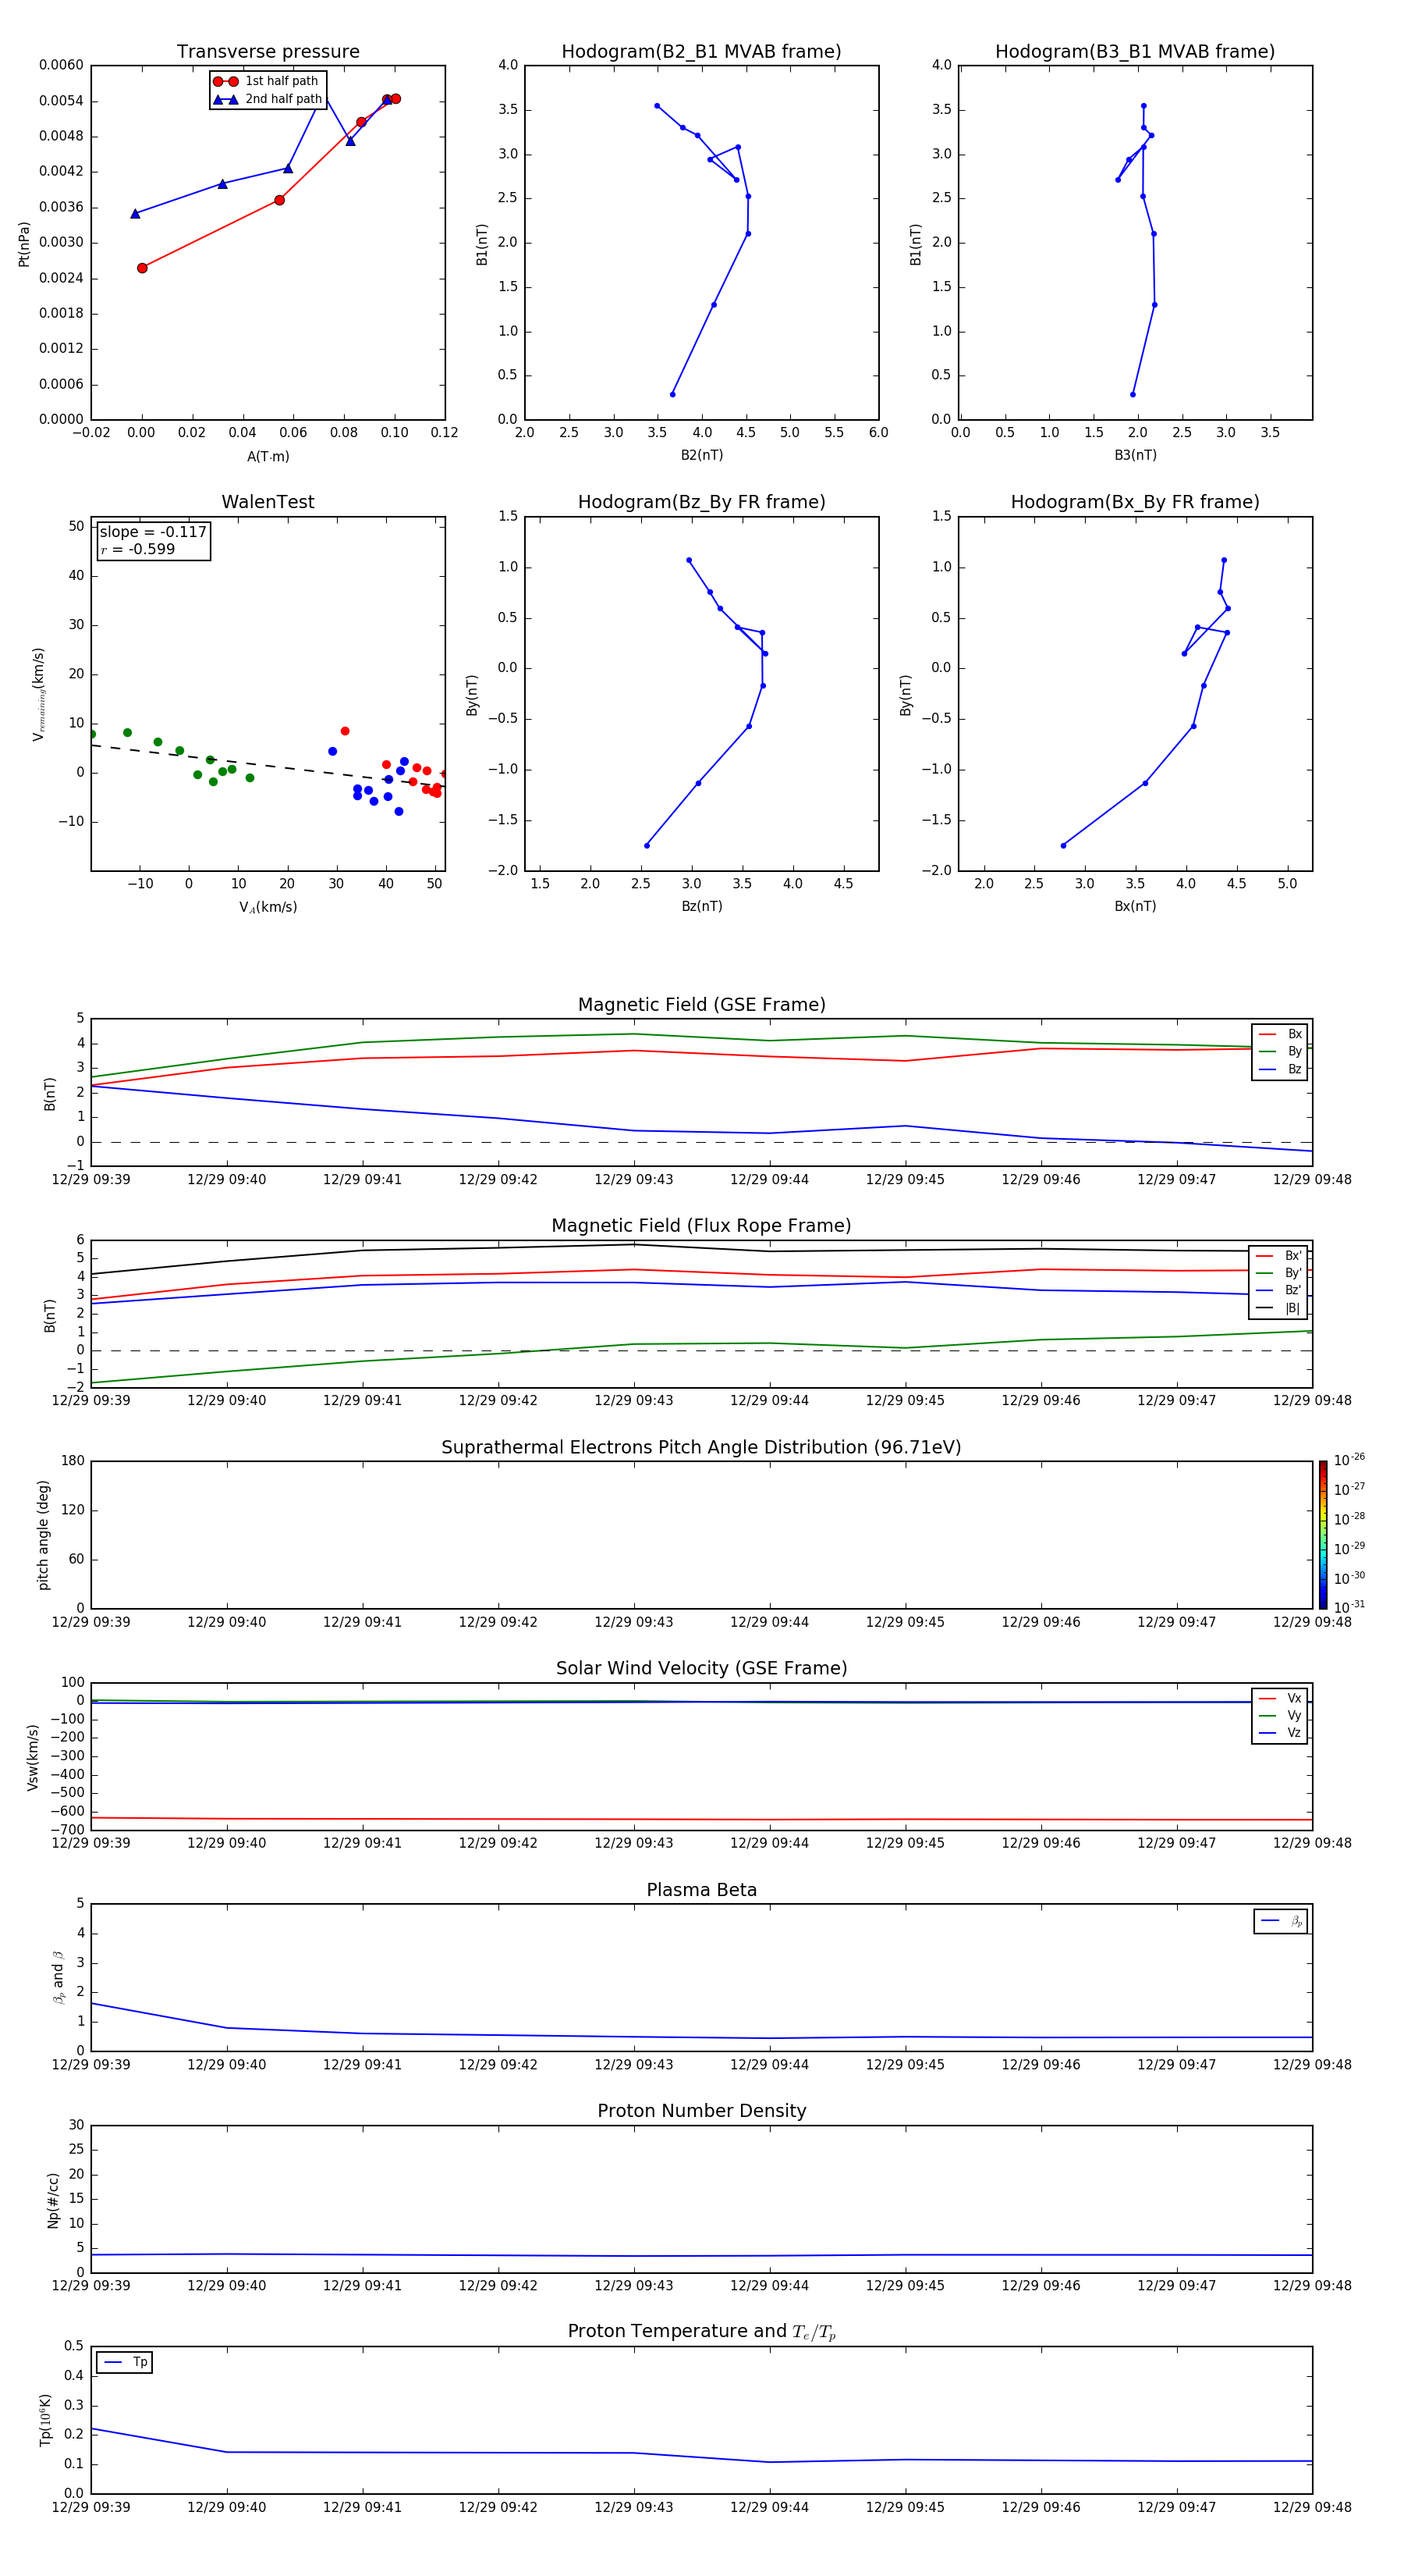Click the leftmost blue triangle in Transverse pressure

coord(135,213)
